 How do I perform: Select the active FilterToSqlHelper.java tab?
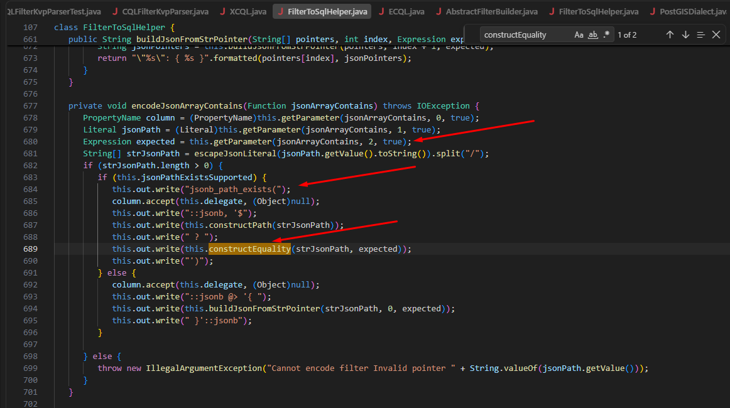point(322,12)
